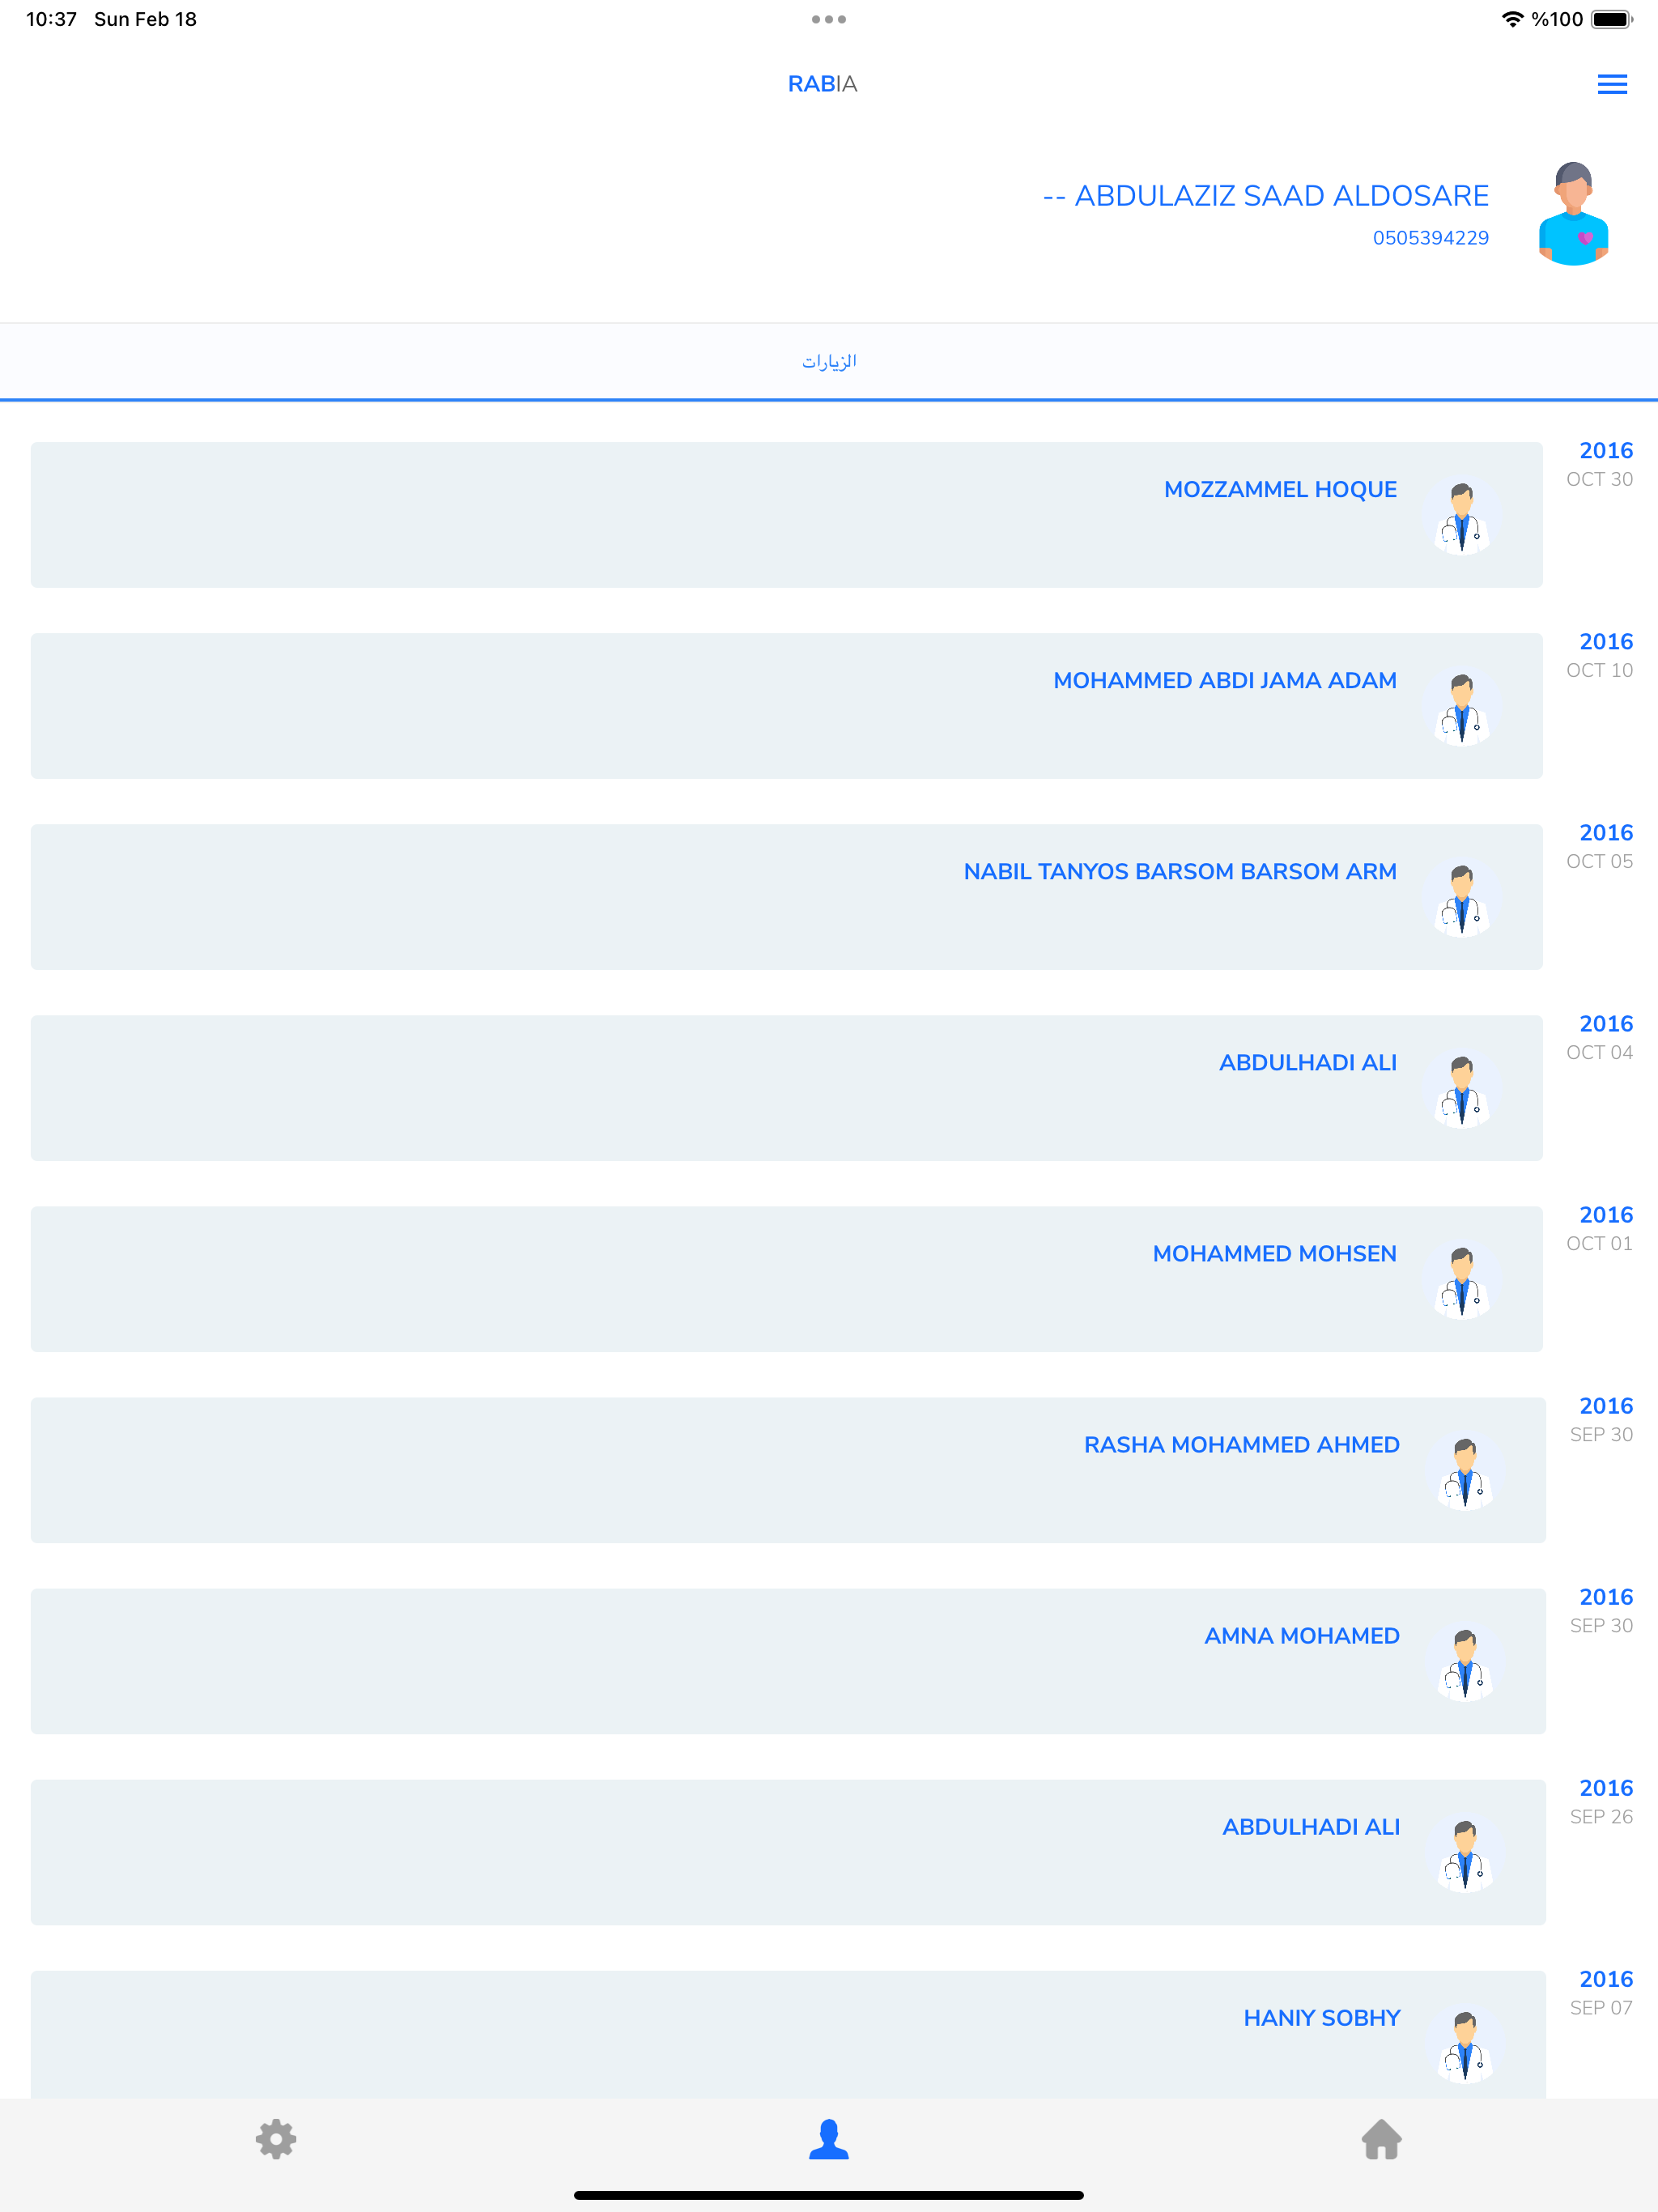Open the settings gear tab
The image size is (1658, 2212).
click(276, 2139)
